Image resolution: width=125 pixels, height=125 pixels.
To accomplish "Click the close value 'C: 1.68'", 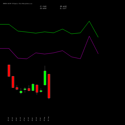I will 43,6.
